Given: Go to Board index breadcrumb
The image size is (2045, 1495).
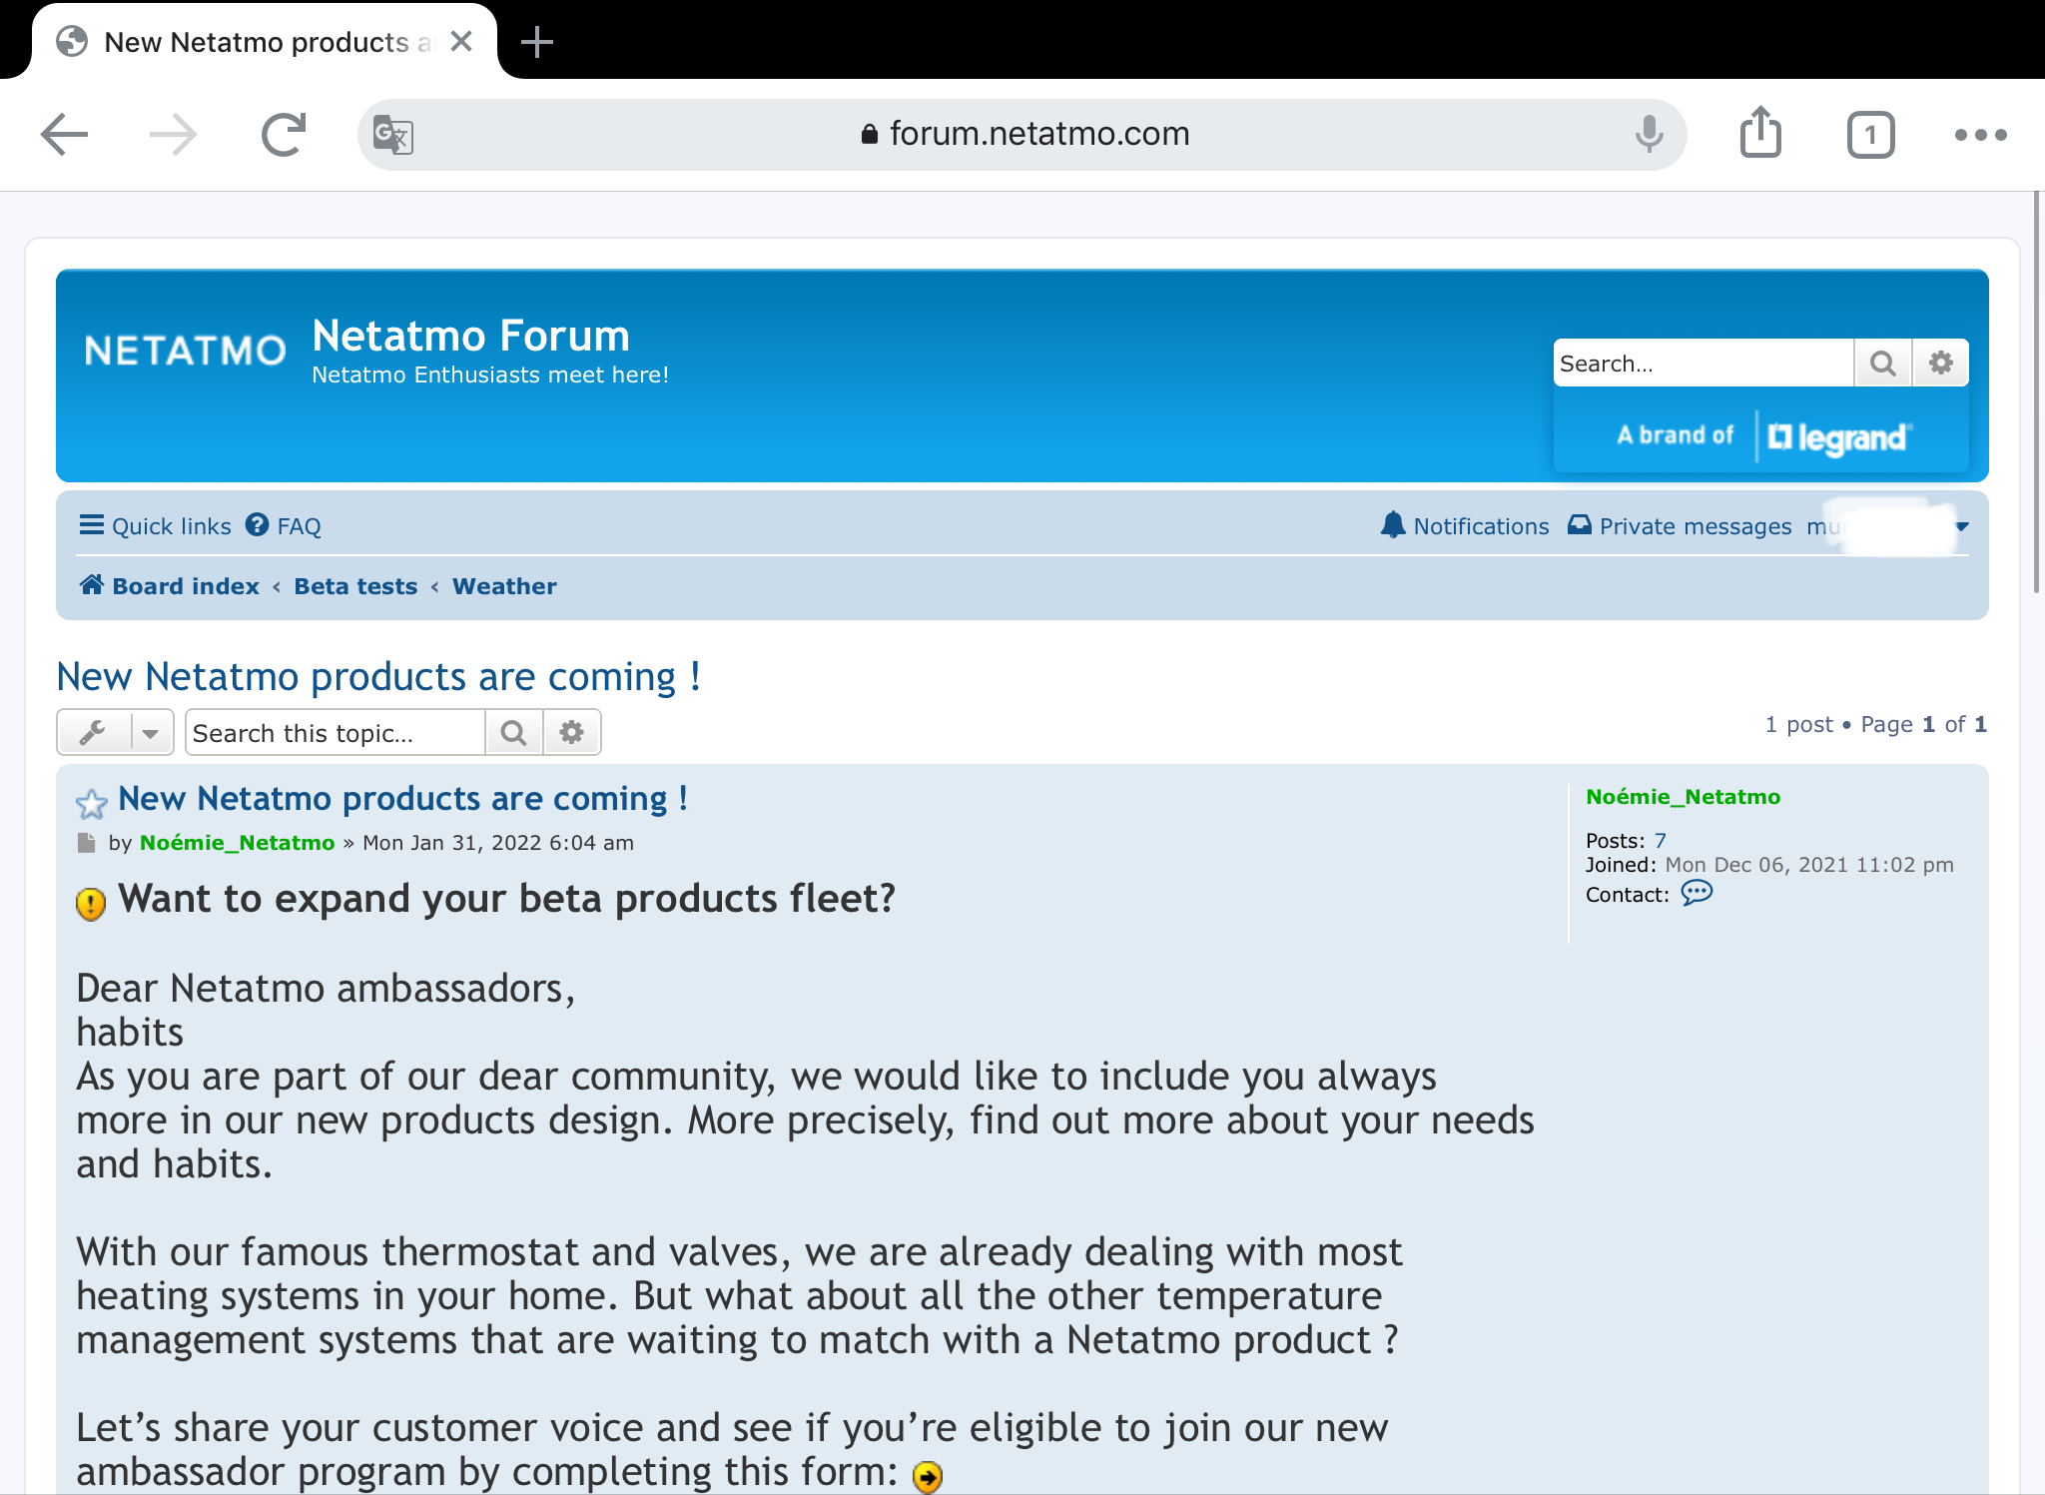Looking at the screenshot, I should (x=170, y=586).
